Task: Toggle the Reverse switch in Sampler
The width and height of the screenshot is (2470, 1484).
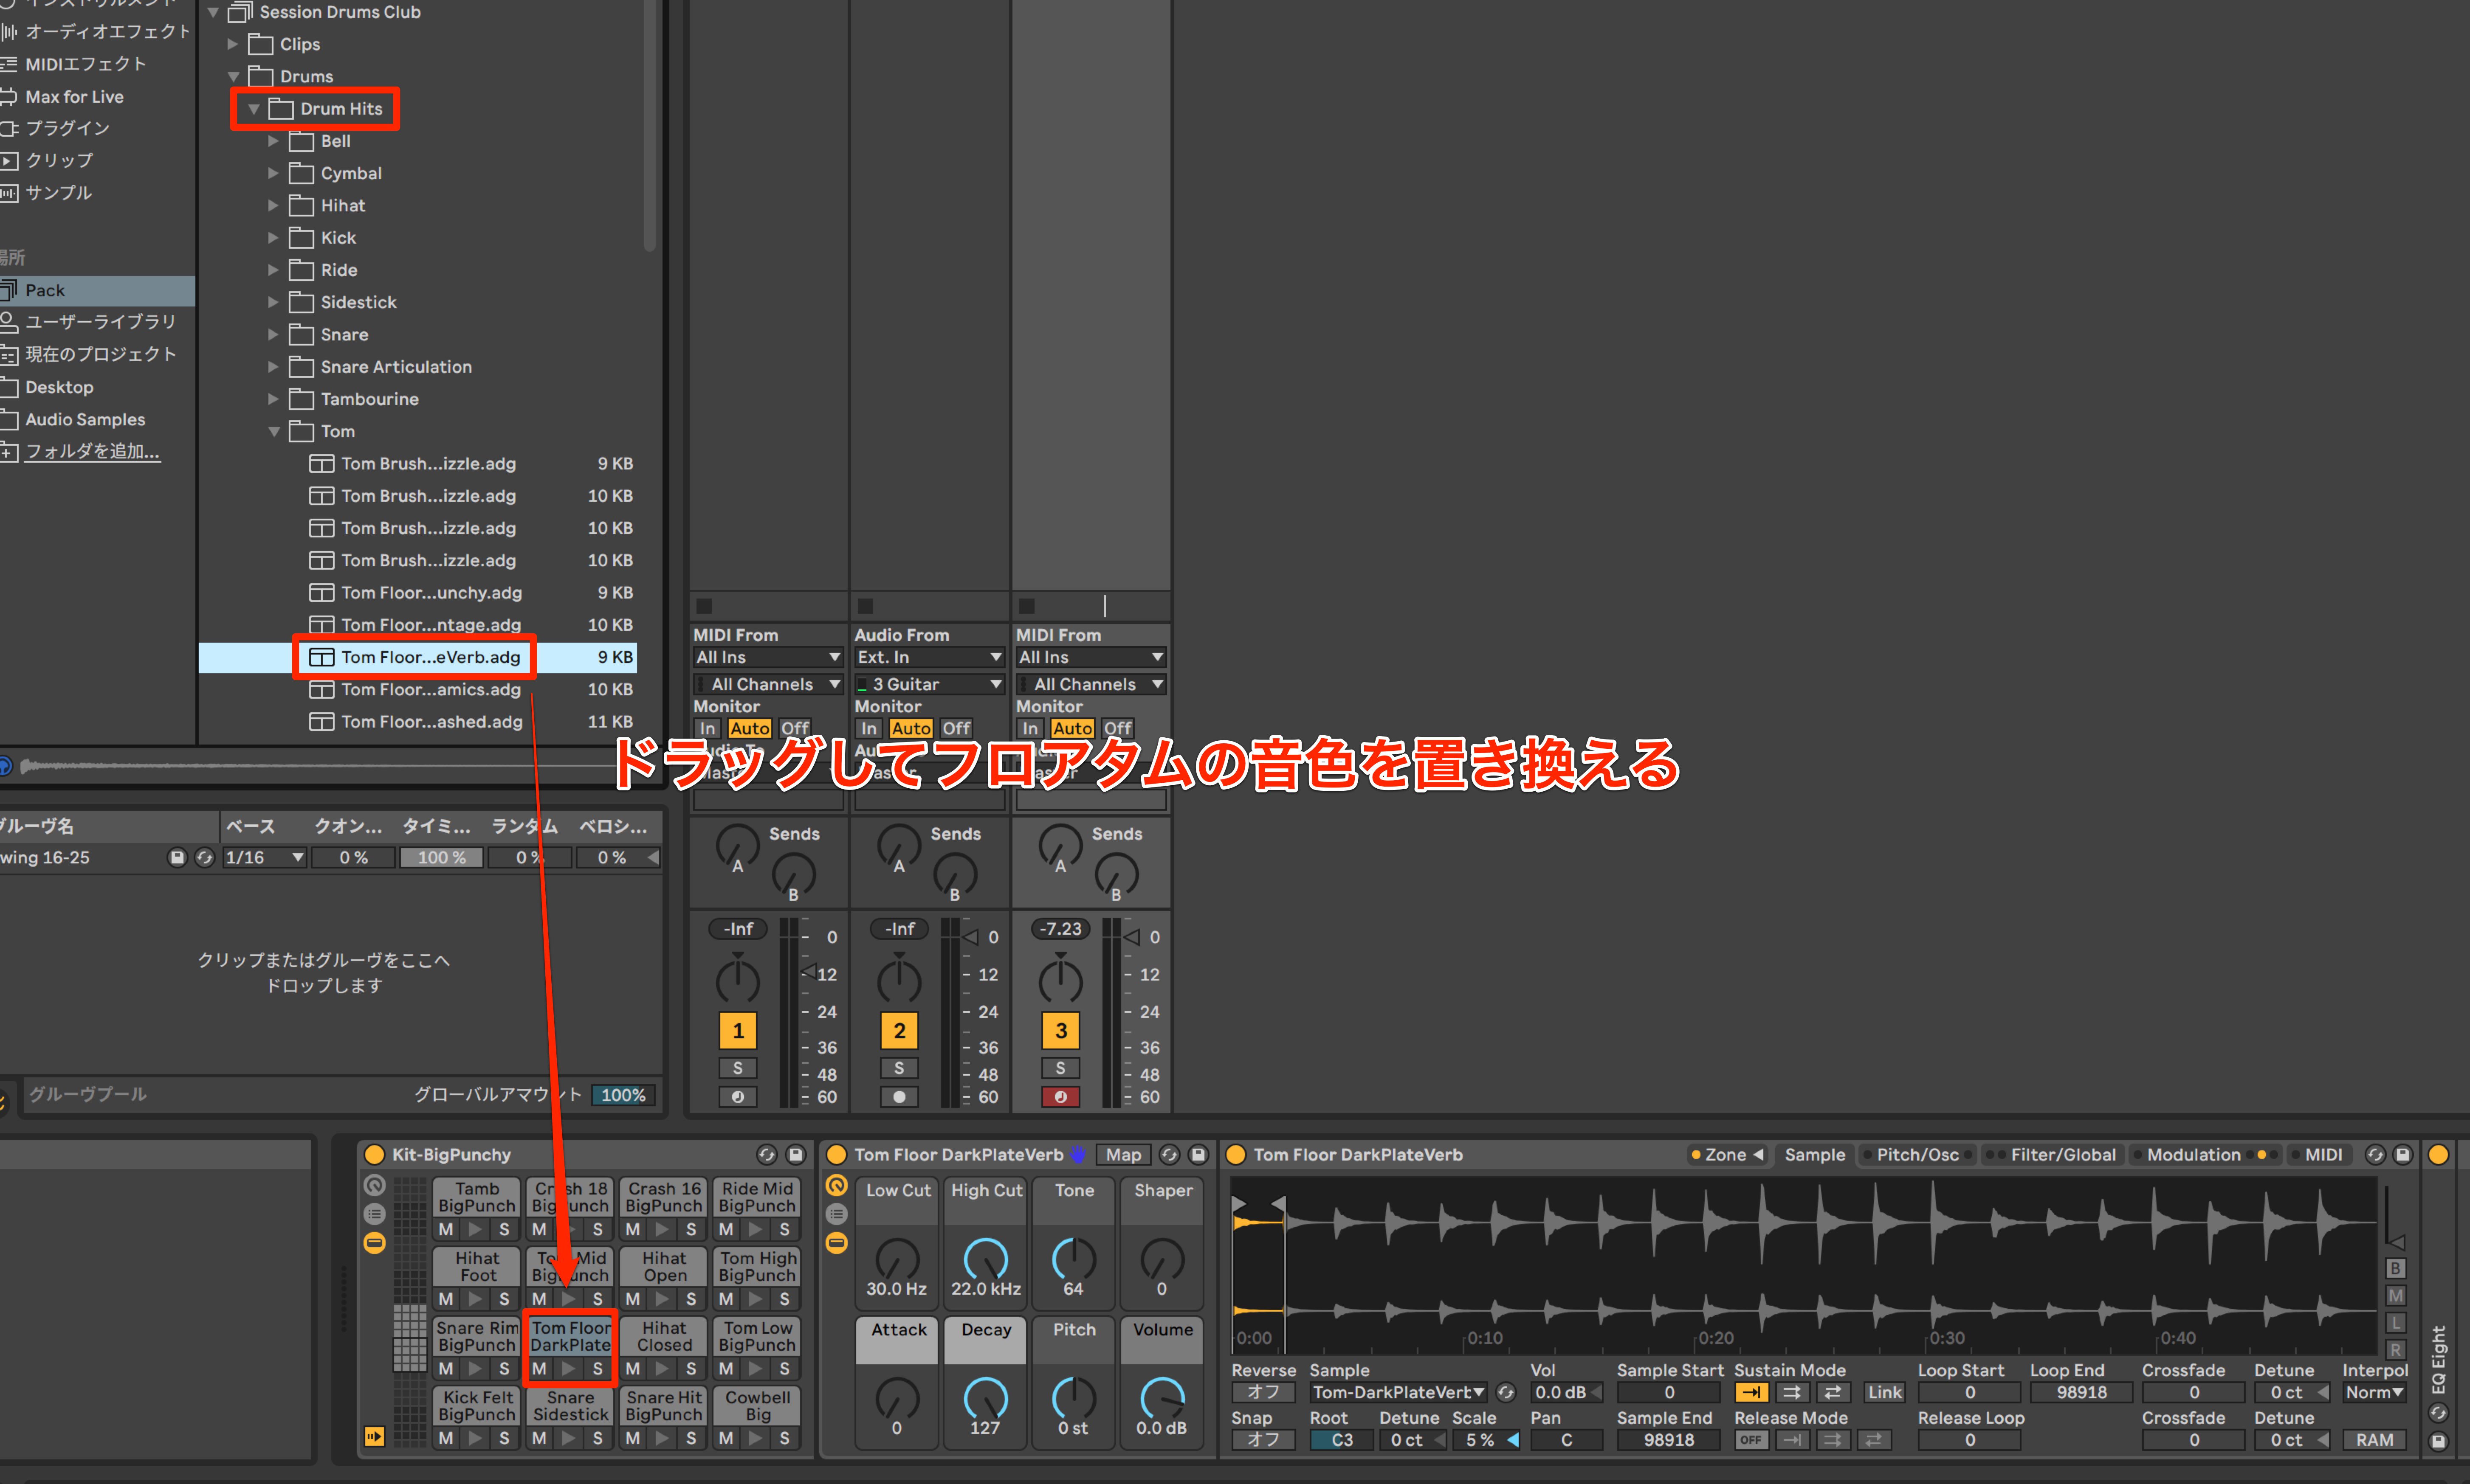Action: tap(1263, 1392)
